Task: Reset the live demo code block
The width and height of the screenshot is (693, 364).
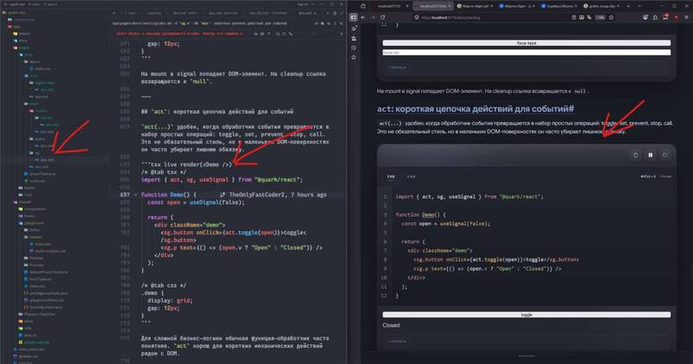Action: pos(664,155)
